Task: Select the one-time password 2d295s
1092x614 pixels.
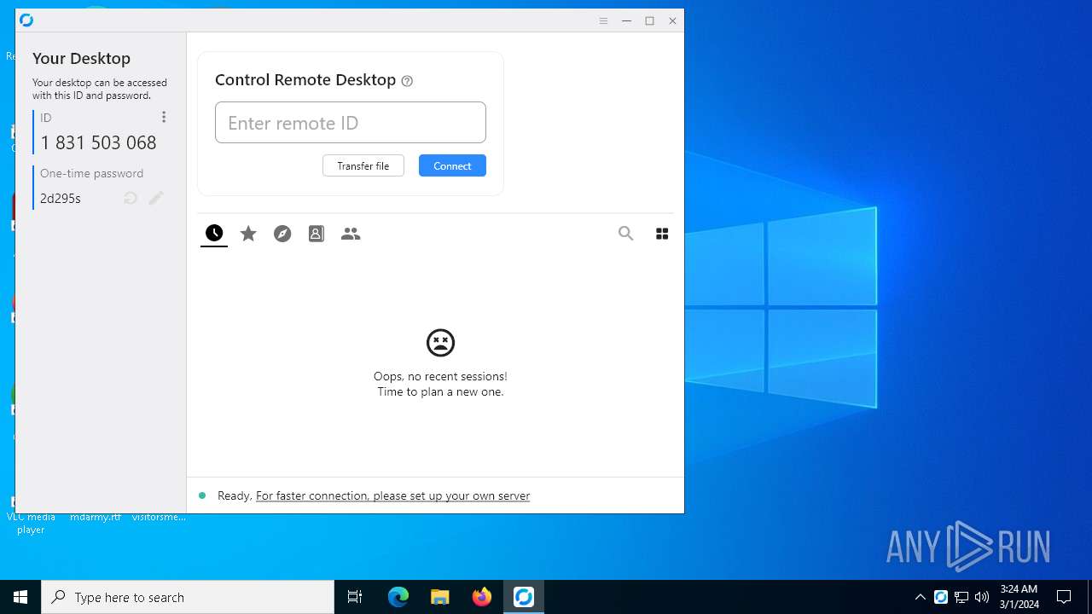Action: coord(61,199)
